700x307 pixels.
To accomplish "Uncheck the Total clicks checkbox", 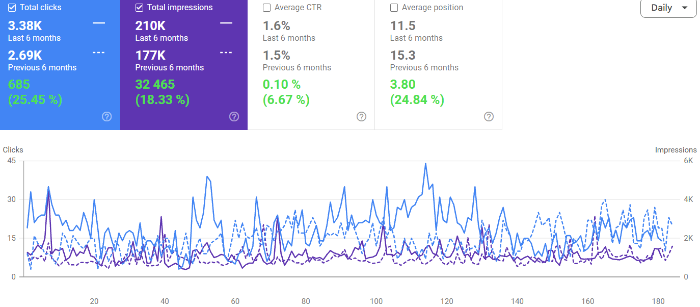I will 12,8.
